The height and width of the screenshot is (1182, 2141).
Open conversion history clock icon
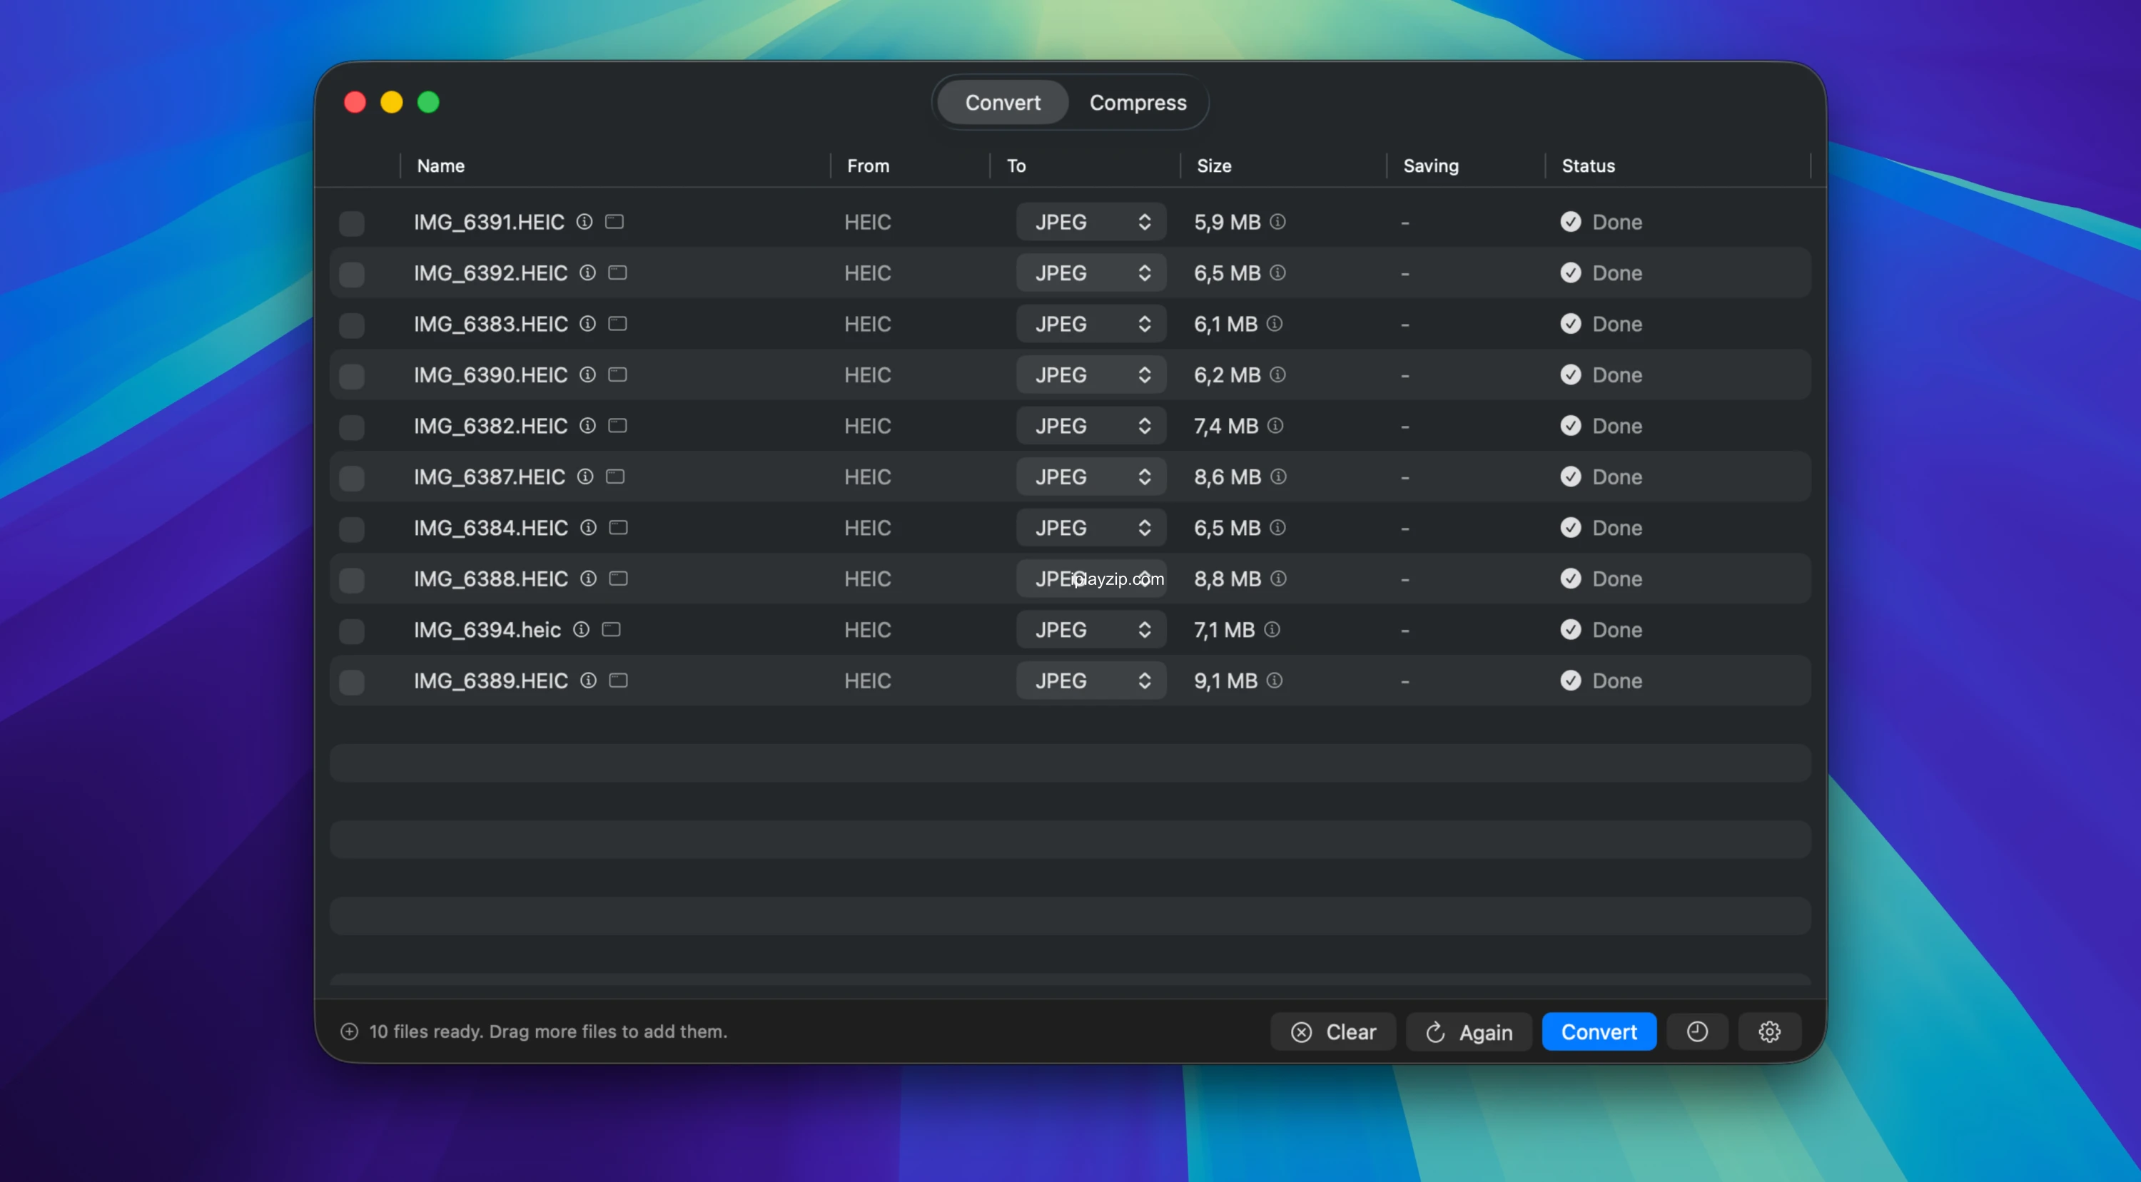[x=1697, y=1031]
